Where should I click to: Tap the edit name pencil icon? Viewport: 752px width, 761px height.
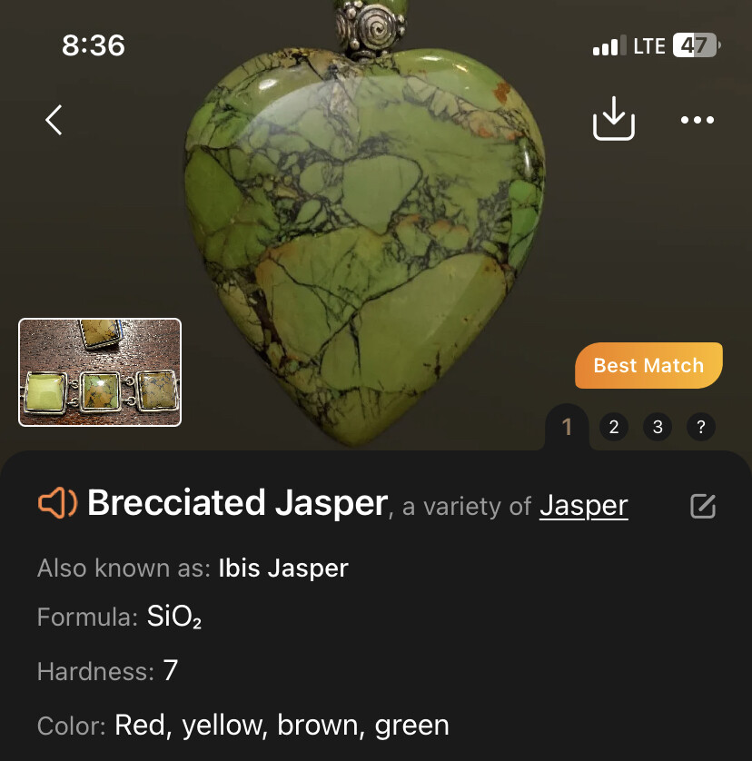pyautogui.click(x=703, y=506)
